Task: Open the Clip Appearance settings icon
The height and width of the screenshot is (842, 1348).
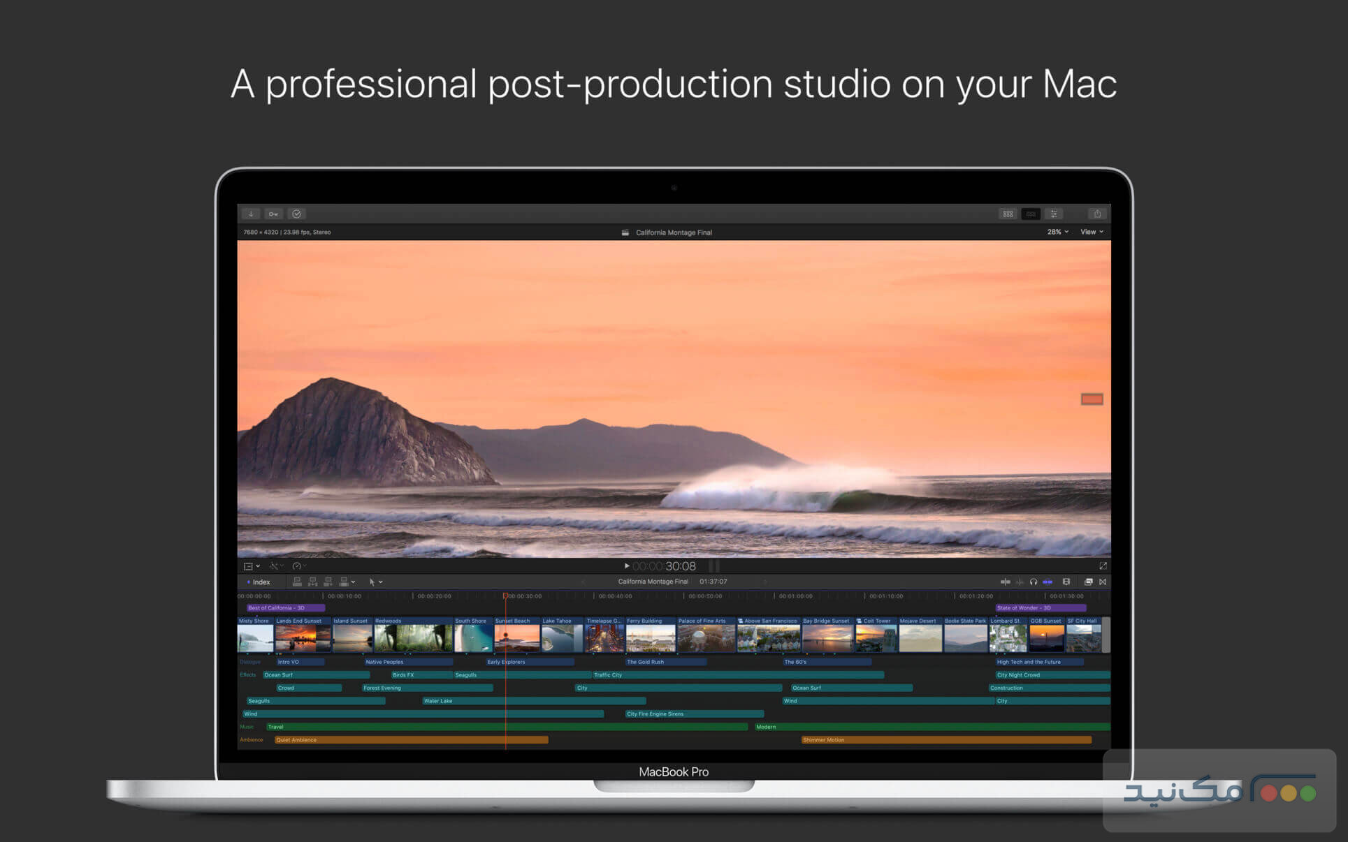Action: click(1066, 582)
